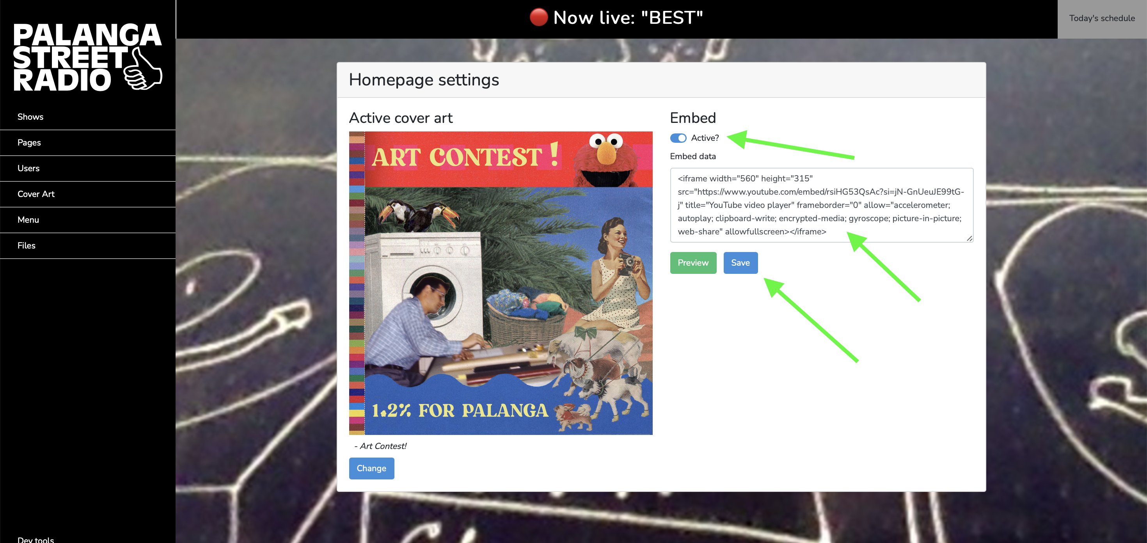Click the Today's schedule button
Image resolution: width=1147 pixels, height=543 pixels.
[1102, 19]
